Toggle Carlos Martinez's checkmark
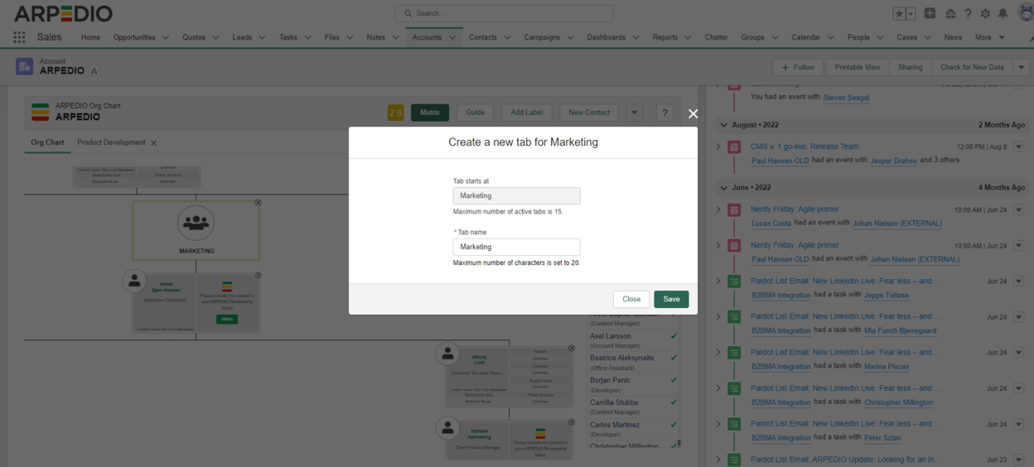Screen dimensions: 1034x467 674,425
